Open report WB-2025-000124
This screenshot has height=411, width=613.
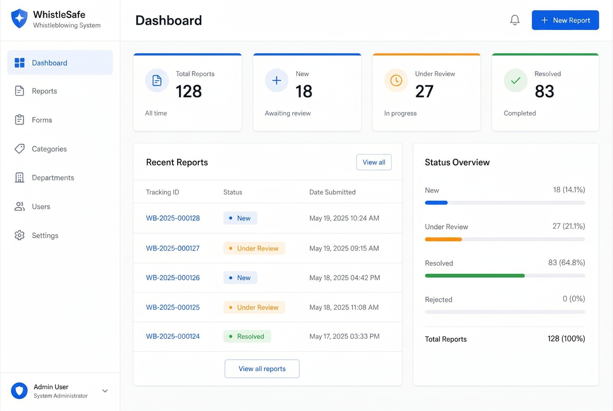[173, 336]
